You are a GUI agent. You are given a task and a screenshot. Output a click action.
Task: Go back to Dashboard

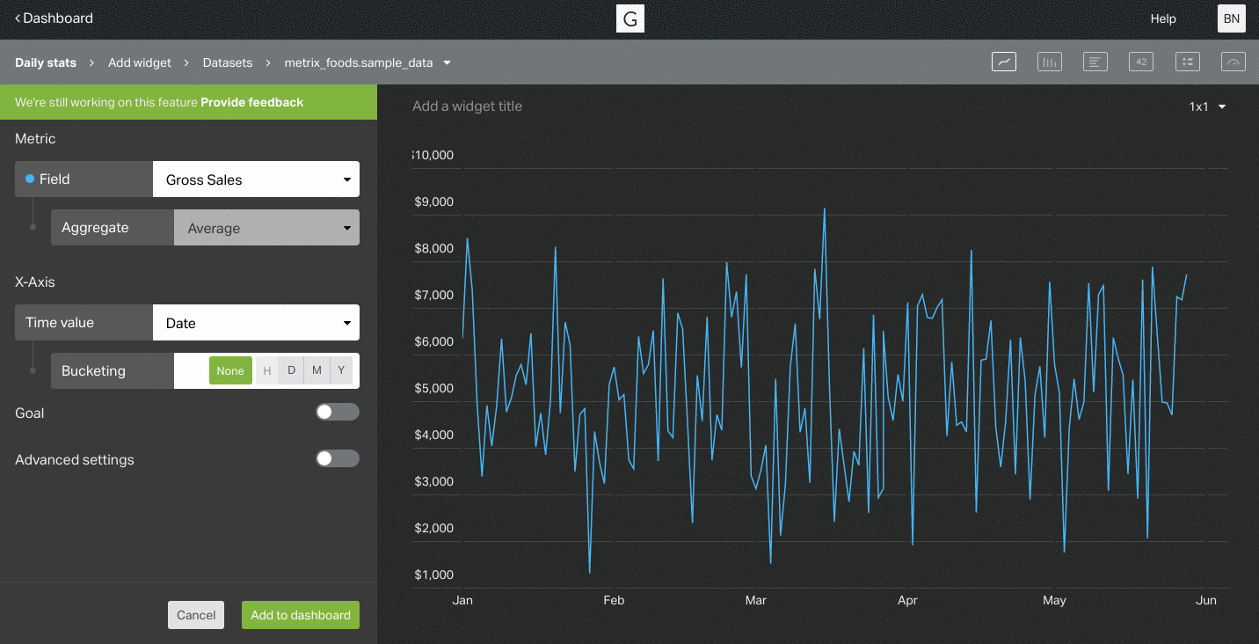54,18
